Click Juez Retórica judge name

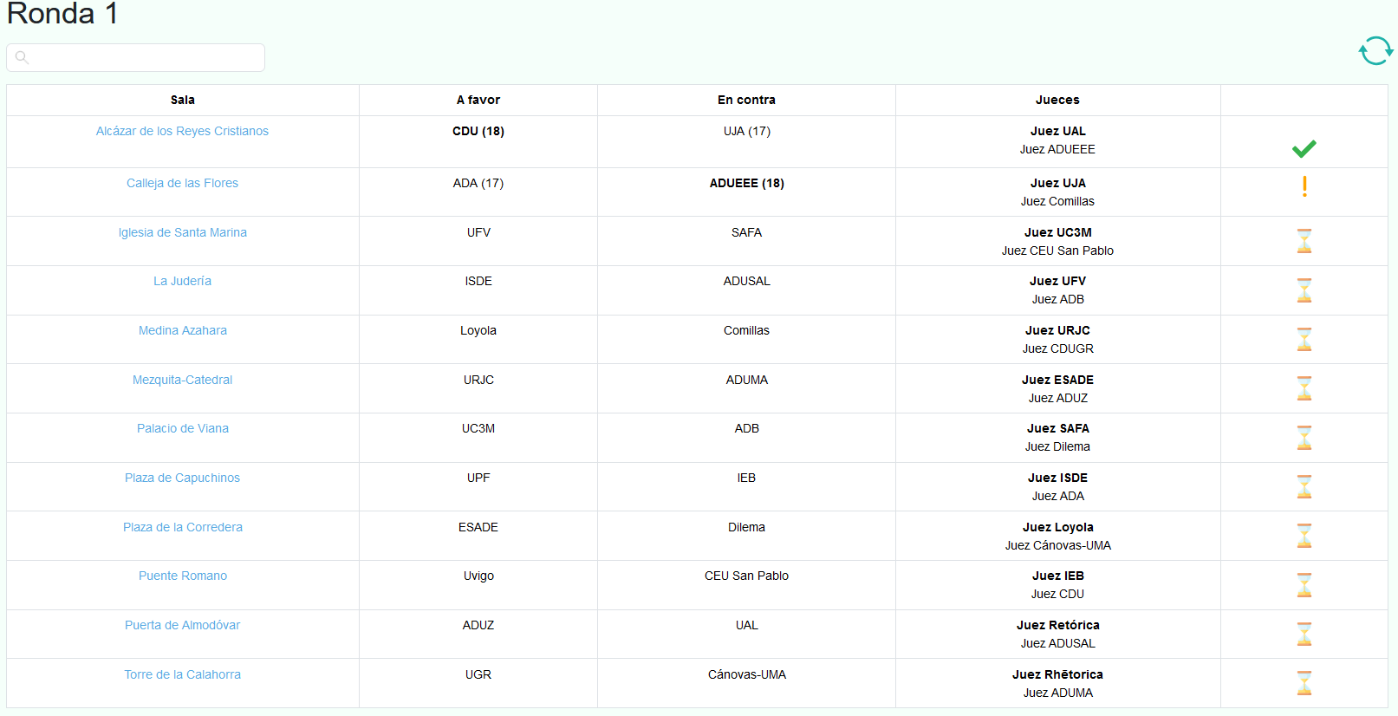(1057, 625)
